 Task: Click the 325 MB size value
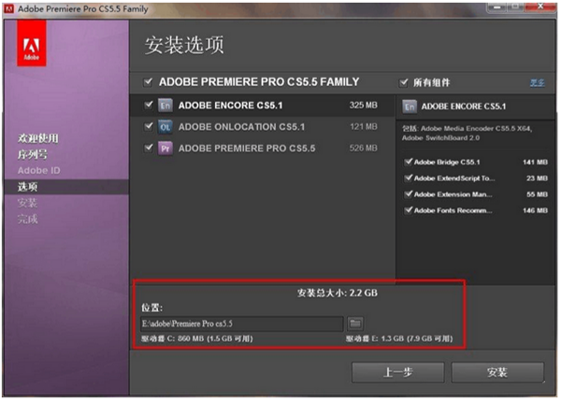pos(363,105)
